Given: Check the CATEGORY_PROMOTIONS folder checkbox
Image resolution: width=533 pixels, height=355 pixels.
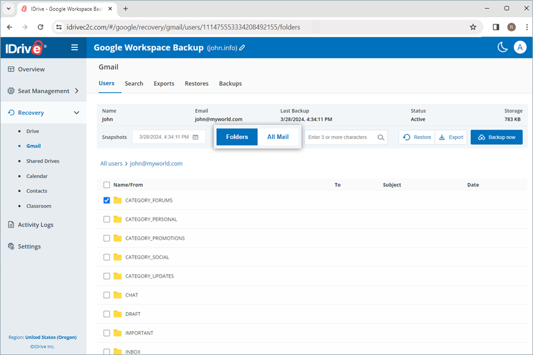Looking at the screenshot, I should (107, 238).
